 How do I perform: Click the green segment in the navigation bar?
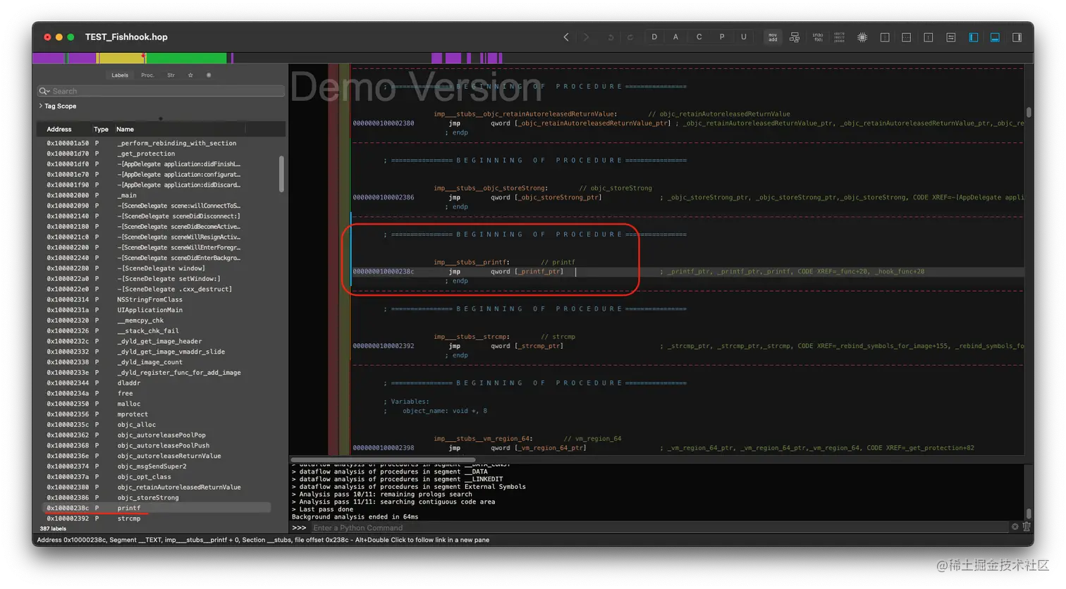pyautogui.click(x=186, y=58)
